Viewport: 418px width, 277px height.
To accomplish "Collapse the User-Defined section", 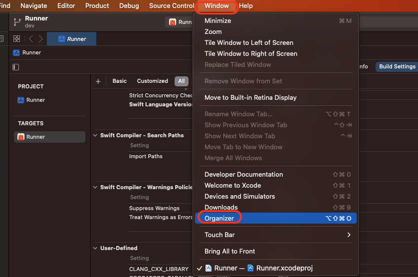I will (x=95, y=248).
